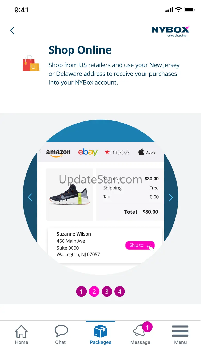Tap the Amazon retailer logo
The image size is (201, 357).
click(x=58, y=153)
